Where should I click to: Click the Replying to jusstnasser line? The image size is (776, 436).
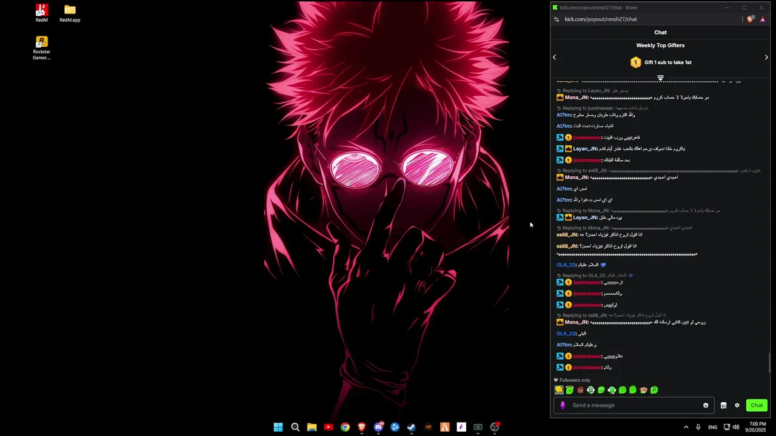pyautogui.click(x=603, y=108)
